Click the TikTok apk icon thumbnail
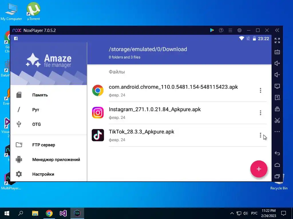293x219 pixels. 98,135
